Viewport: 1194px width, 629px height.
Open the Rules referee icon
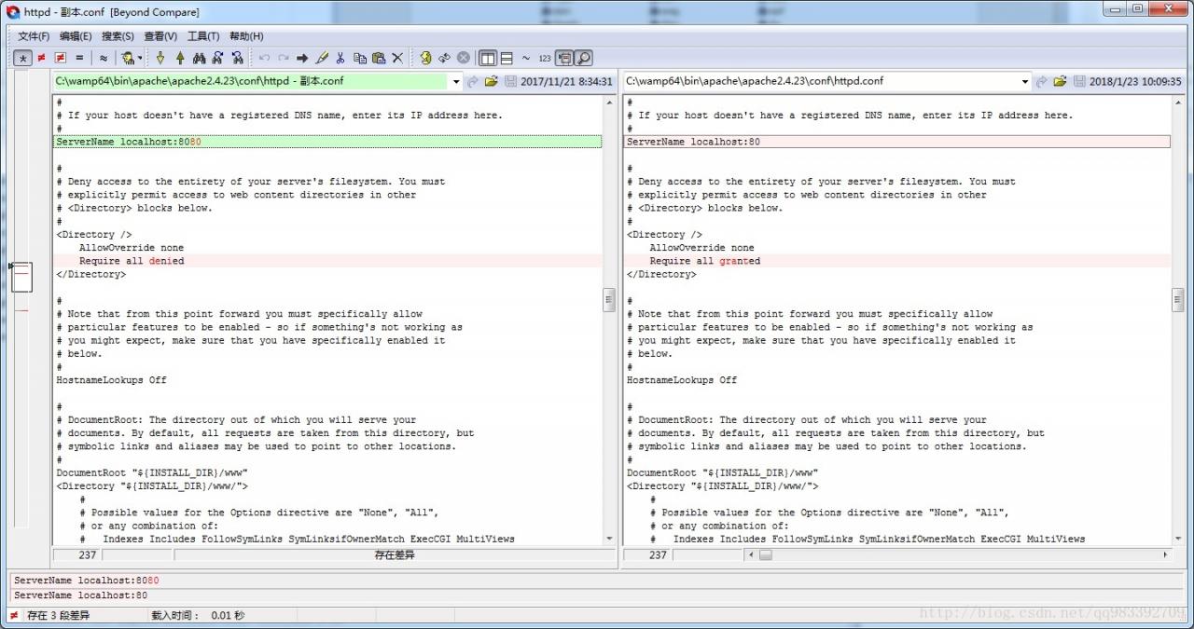coord(128,58)
